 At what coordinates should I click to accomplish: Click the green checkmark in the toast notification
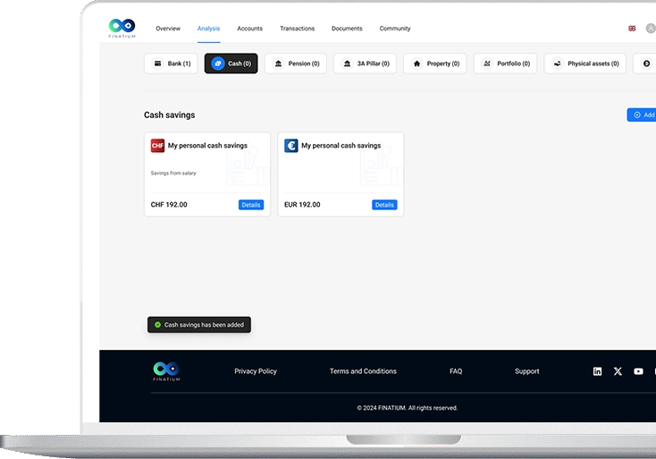tap(157, 325)
